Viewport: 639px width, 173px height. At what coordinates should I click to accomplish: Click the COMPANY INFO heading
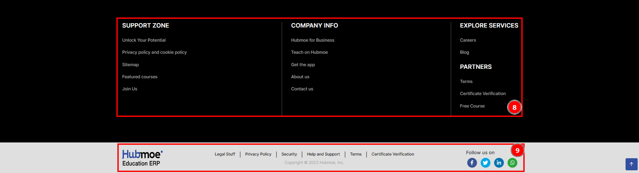click(x=314, y=26)
